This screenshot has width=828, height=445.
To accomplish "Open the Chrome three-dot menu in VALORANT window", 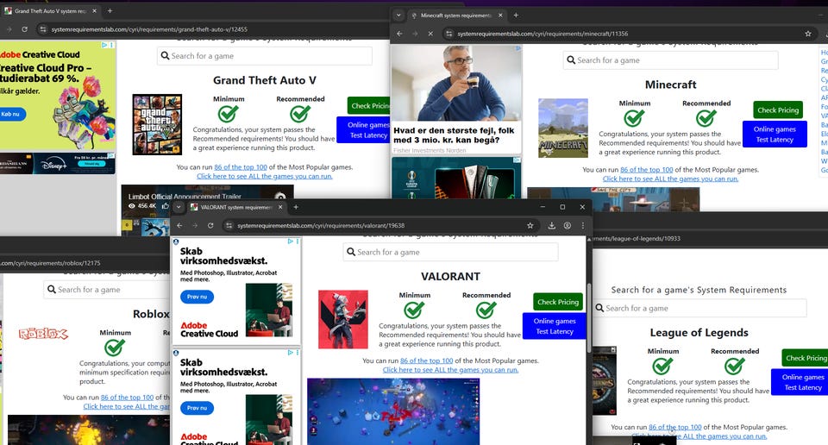I will 583,225.
